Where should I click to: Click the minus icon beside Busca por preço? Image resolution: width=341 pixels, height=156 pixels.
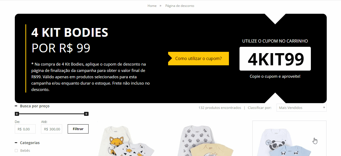pos(16,106)
